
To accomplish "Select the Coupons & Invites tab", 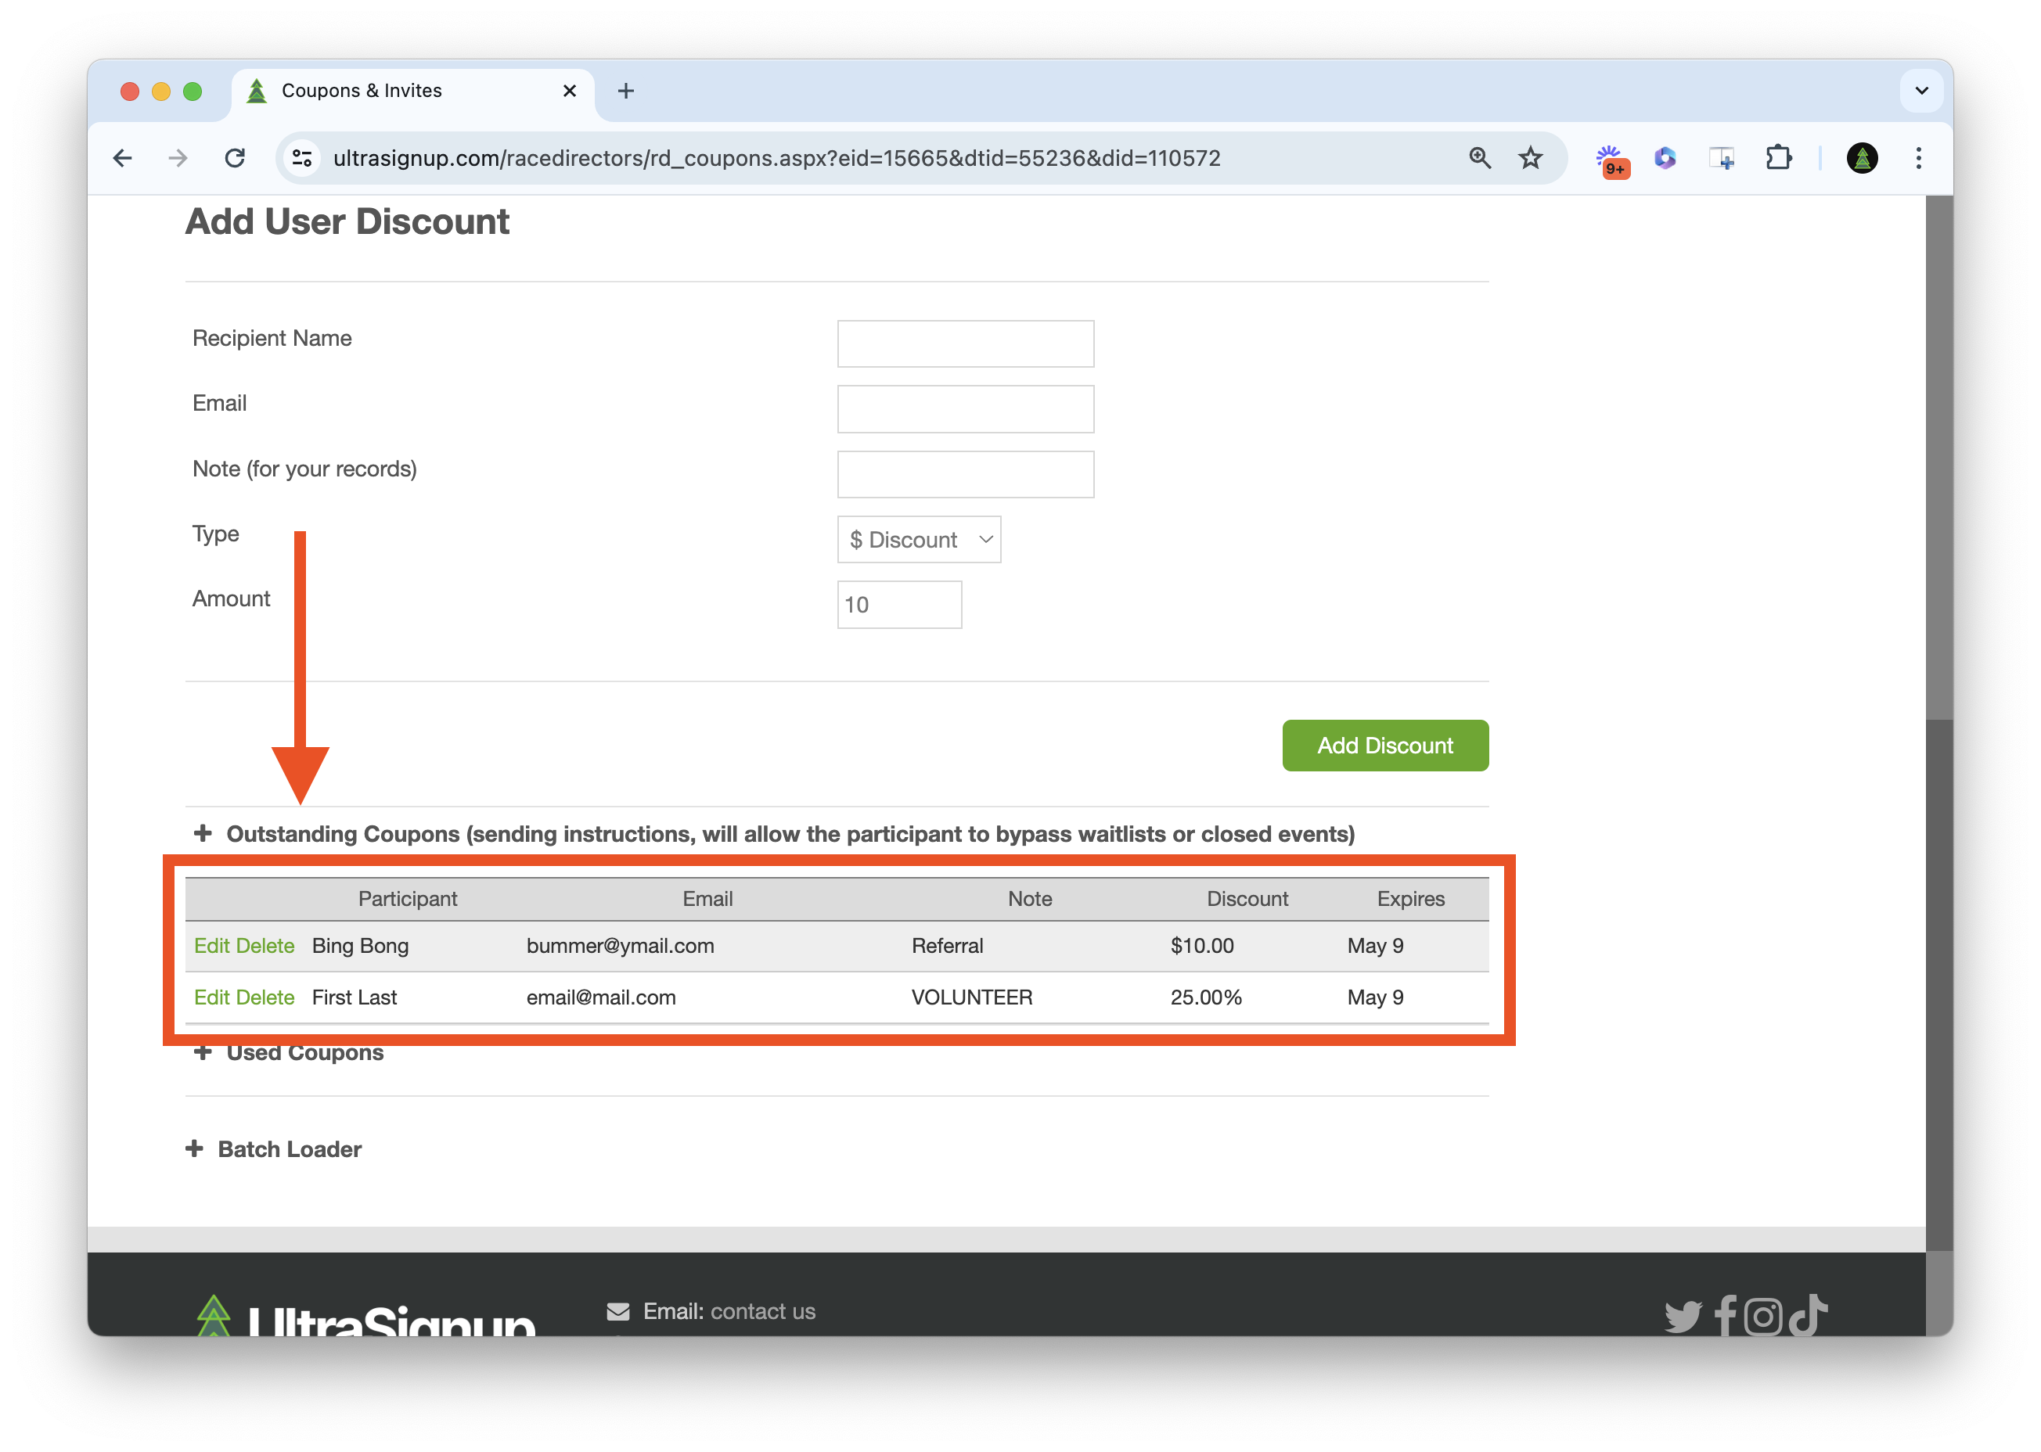I will click(x=362, y=92).
